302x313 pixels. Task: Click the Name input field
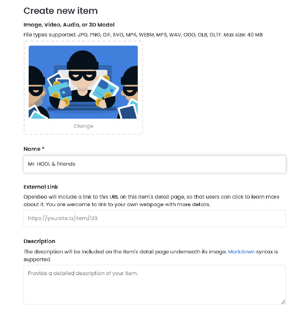154,164
